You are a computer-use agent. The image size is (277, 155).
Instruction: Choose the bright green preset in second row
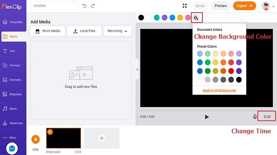(208, 62)
